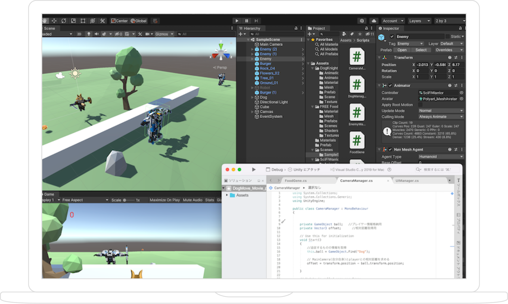The height and width of the screenshot is (304, 508).
Task: Toggle scene lighting lightbulb icon
Action: 89,34
